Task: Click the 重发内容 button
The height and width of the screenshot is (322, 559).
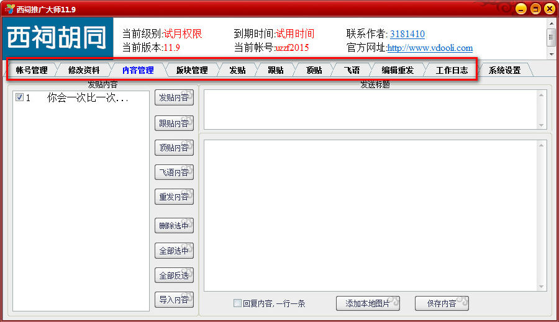Action: pos(174,197)
